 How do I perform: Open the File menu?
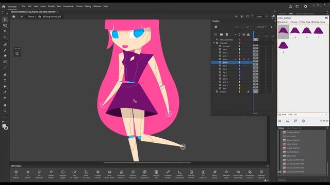pyautogui.click(x=24, y=7)
